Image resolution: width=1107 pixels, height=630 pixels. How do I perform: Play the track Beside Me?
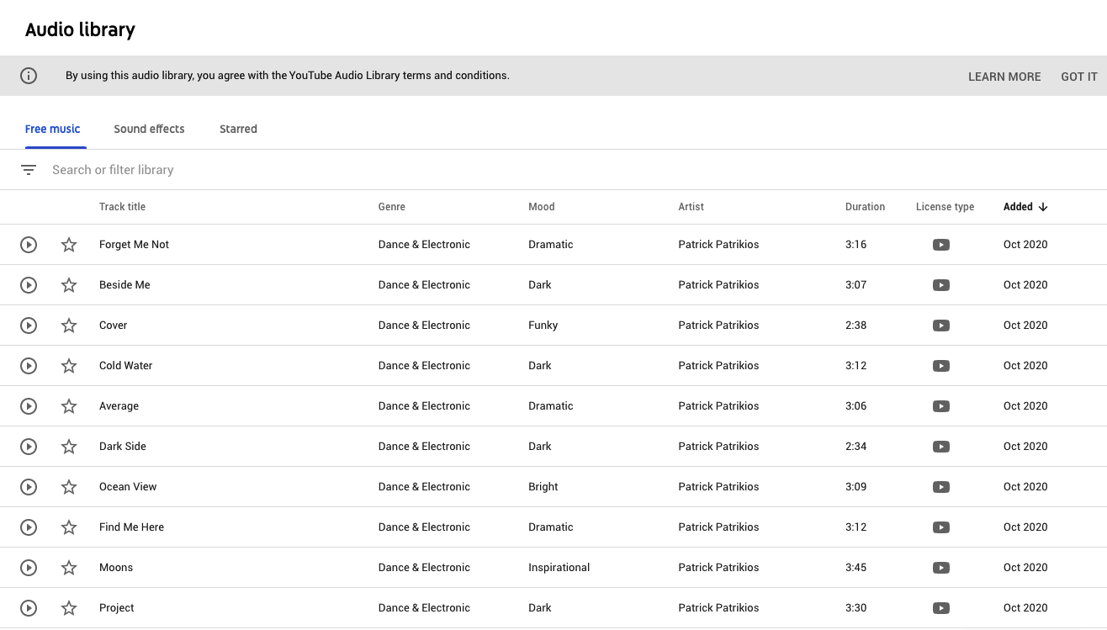(x=29, y=285)
